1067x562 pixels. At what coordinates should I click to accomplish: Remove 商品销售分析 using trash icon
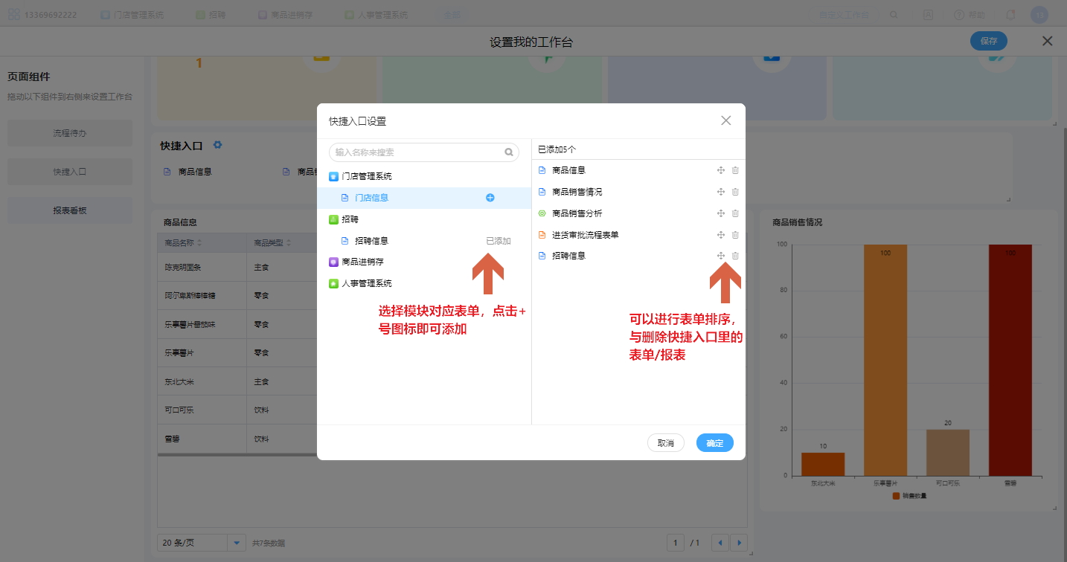[735, 213]
